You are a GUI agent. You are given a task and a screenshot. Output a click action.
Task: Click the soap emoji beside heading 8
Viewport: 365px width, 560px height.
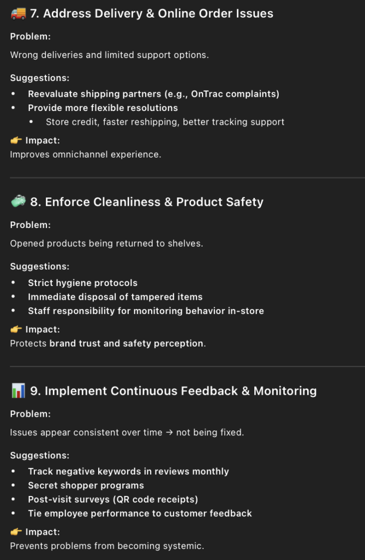click(18, 202)
